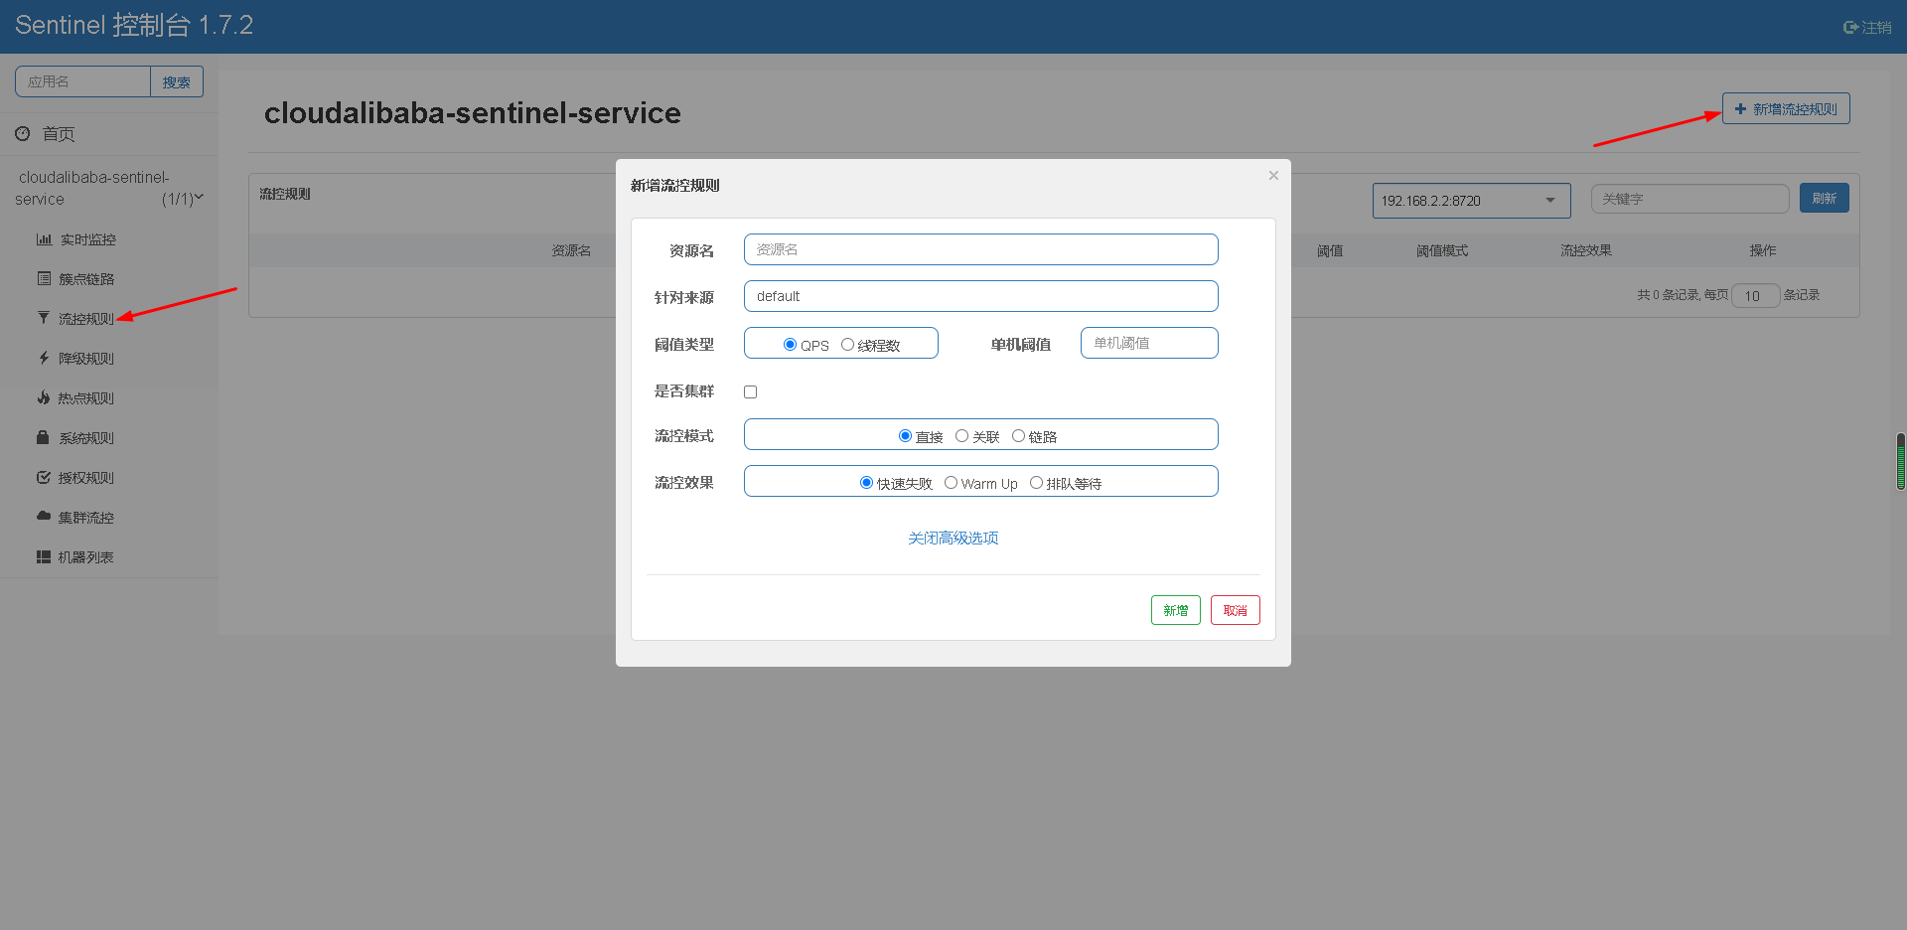Open 热点规则 menu item

[86, 398]
